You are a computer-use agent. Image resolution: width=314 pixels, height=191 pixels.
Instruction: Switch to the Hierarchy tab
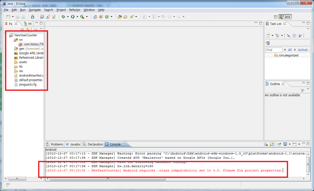coord(28,24)
